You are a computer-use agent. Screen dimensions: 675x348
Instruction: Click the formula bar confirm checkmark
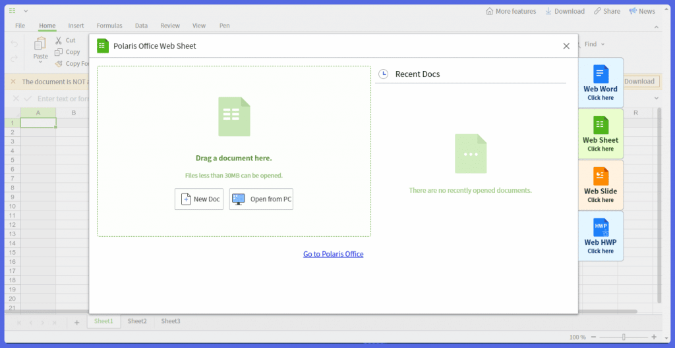coord(28,99)
